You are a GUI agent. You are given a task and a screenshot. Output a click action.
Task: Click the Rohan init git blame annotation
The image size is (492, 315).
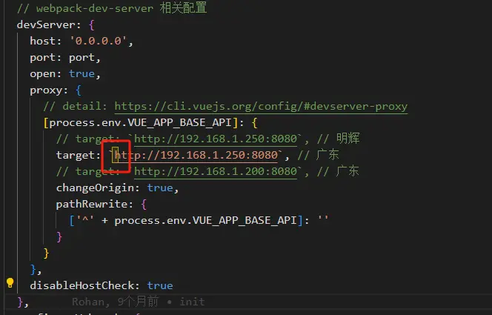click(x=138, y=302)
